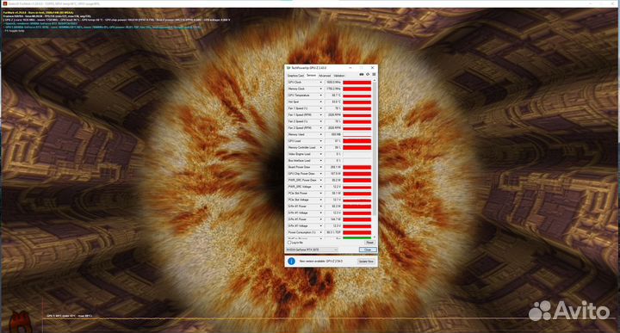Open the PWR_SRC Power Draw dropdown arrow
The height and width of the screenshot is (333, 620).
coord(320,180)
